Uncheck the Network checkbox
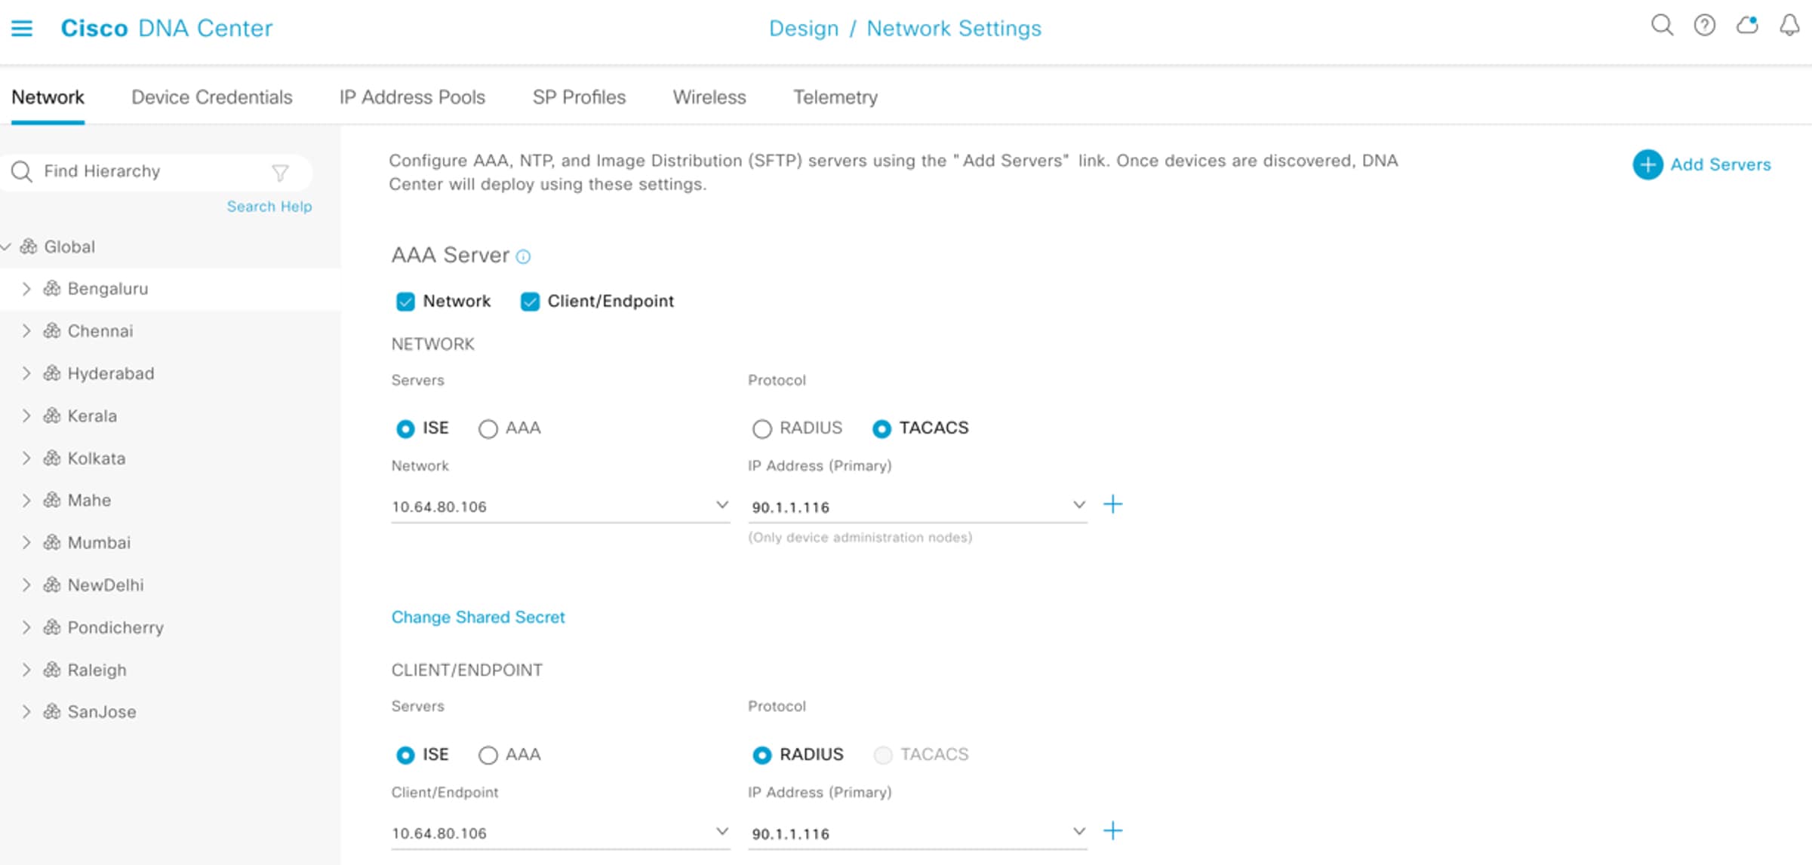 [405, 302]
